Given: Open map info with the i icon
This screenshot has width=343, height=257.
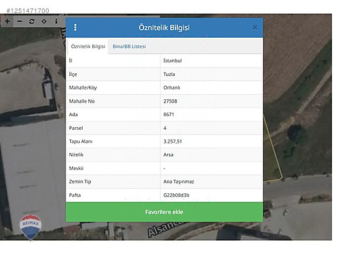Looking at the screenshot, I should tap(57, 21).
